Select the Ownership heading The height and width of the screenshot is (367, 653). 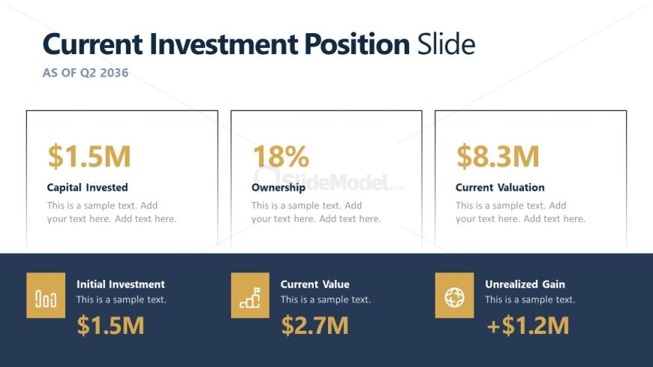point(278,188)
